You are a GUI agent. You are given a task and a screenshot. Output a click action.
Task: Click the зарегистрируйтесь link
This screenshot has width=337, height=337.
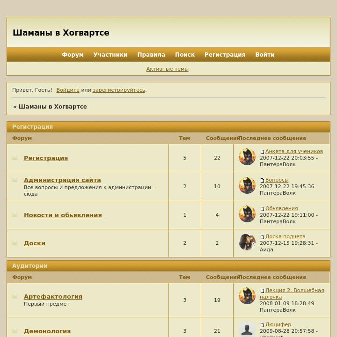[x=119, y=90]
